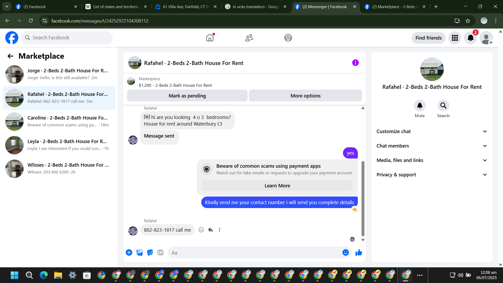The width and height of the screenshot is (503, 283).
Task: Open the GIF picker
Action: point(160,253)
